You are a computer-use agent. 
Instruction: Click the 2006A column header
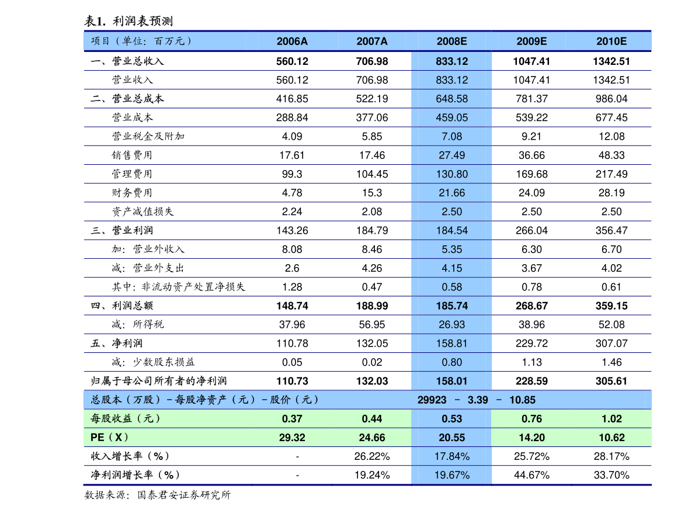tap(292, 41)
